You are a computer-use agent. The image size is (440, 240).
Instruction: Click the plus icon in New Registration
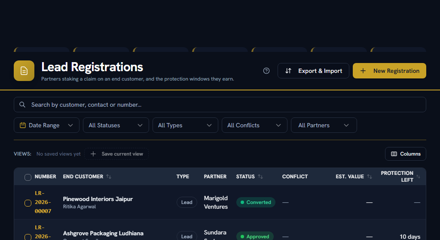coord(363,71)
